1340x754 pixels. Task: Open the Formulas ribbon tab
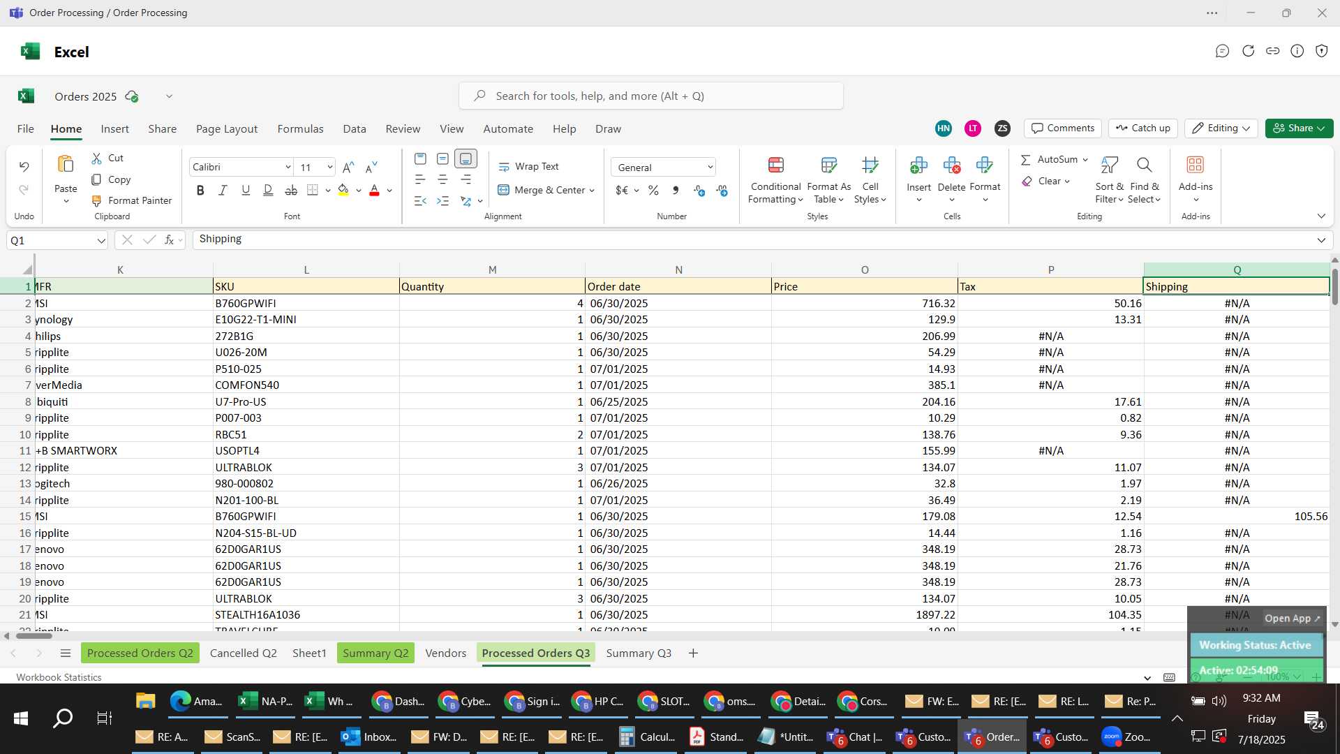point(300,129)
